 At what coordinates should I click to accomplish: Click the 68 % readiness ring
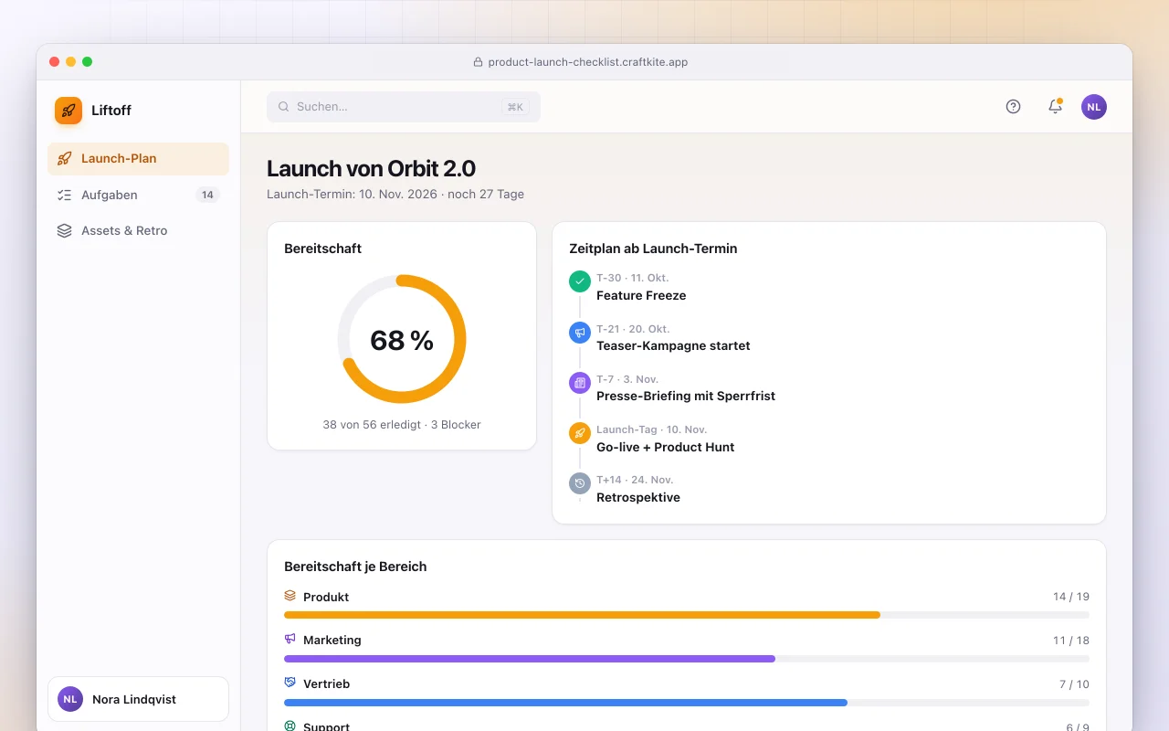402,339
